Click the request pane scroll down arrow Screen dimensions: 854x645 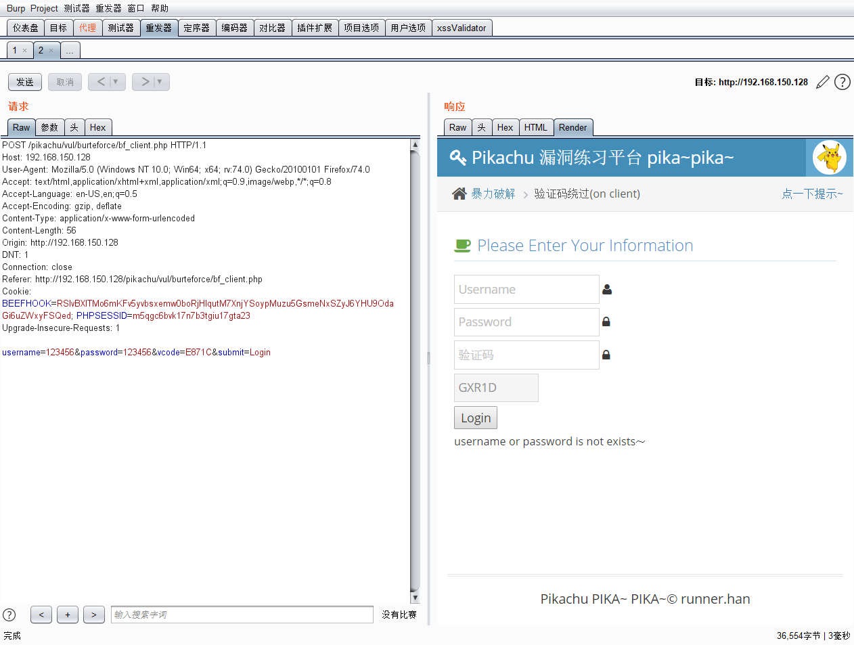415,598
